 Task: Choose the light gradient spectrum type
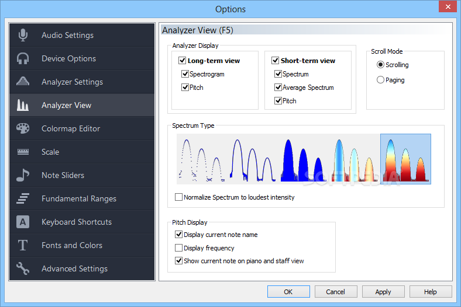[x=355, y=159]
